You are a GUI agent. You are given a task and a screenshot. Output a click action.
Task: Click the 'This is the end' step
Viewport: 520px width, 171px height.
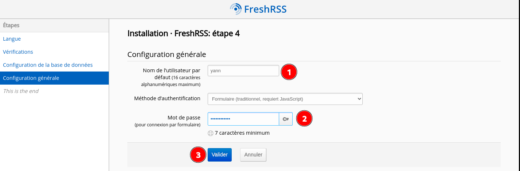pyautogui.click(x=21, y=91)
